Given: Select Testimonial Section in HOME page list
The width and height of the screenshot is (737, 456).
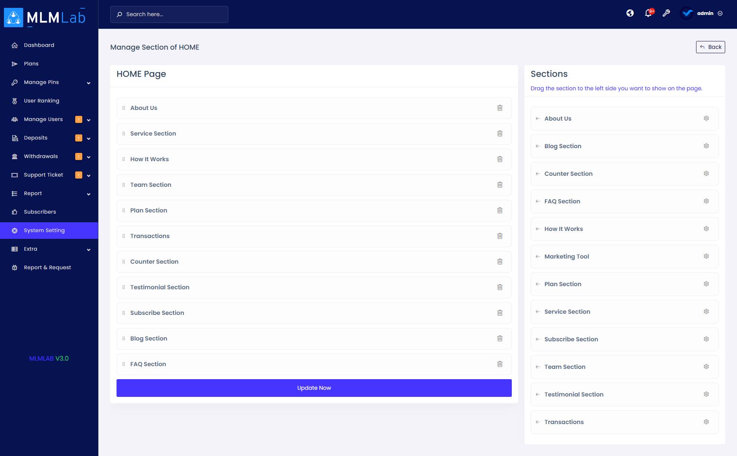Looking at the screenshot, I should (x=160, y=287).
